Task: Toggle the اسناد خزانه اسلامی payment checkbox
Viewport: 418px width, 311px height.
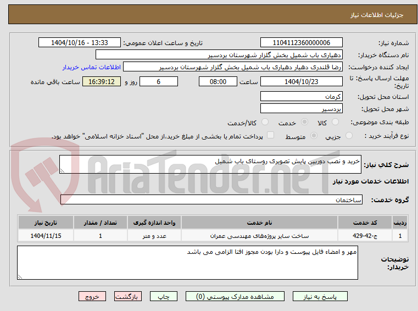Action: pyautogui.click(x=270, y=135)
